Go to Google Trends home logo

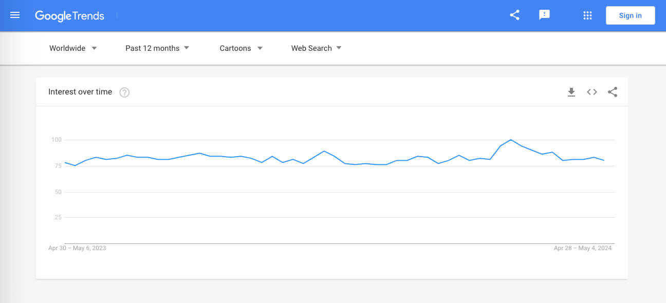tap(69, 16)
